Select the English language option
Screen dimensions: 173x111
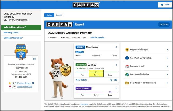point(49,15)
